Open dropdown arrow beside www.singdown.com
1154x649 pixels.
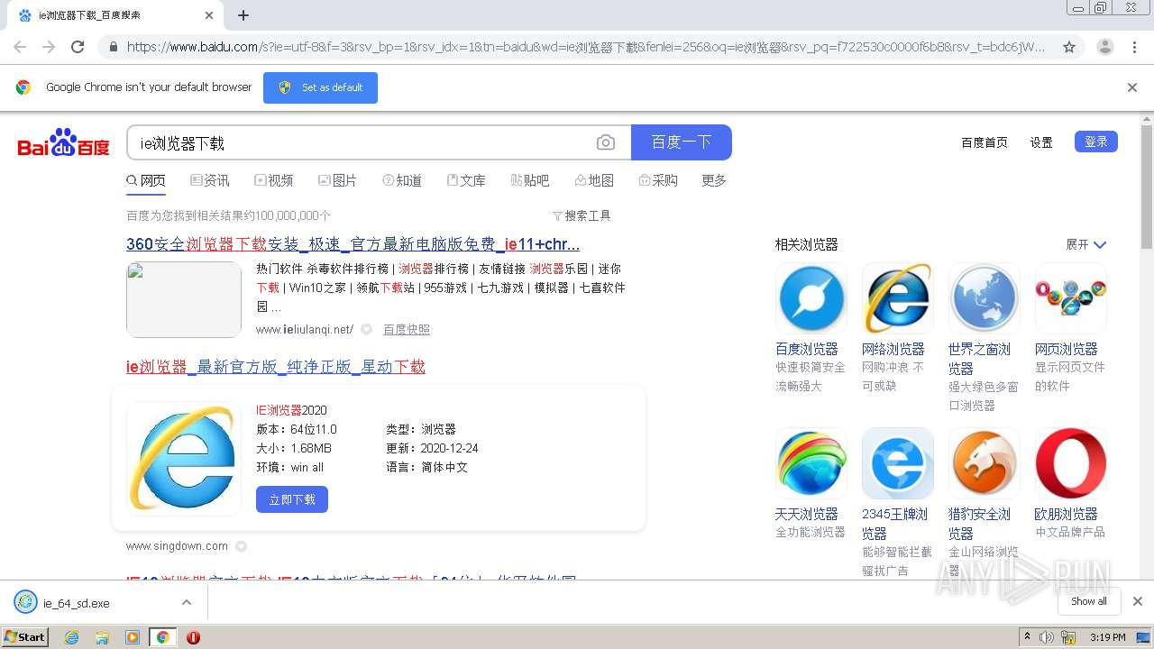click(241, 546)
